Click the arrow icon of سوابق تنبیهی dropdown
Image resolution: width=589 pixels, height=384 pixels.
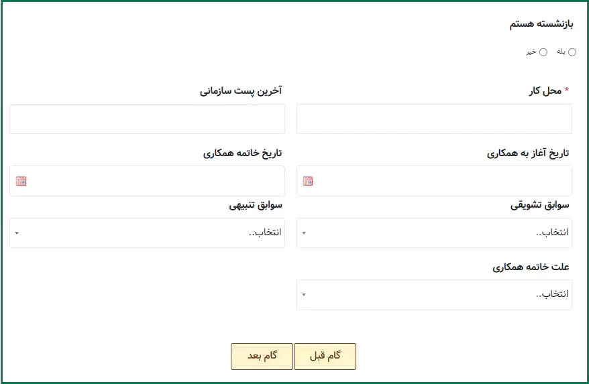coord(16,233)
